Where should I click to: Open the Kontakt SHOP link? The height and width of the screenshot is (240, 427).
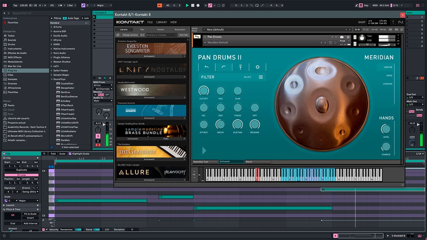362,22
